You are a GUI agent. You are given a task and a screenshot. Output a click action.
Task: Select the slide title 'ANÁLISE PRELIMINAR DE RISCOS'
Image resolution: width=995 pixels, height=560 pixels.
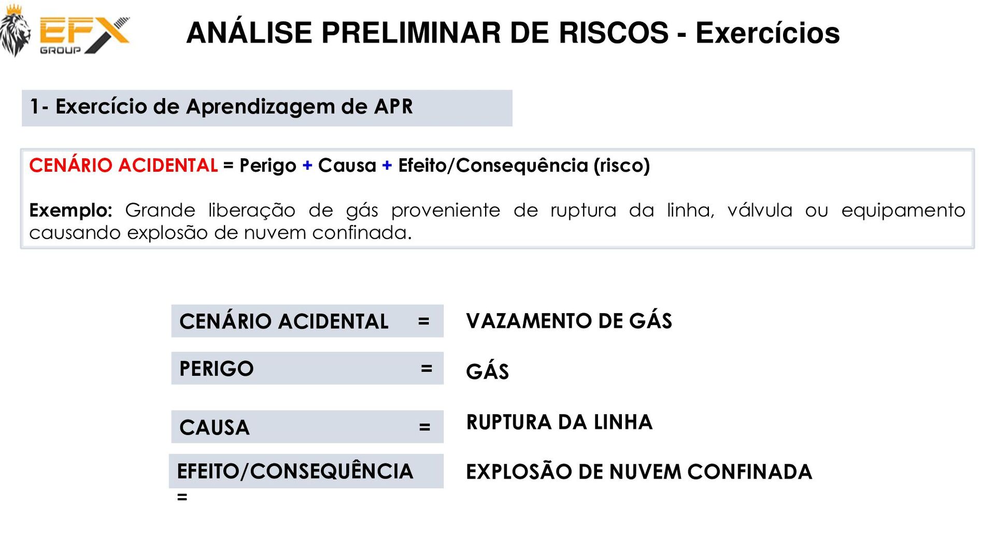428,33
